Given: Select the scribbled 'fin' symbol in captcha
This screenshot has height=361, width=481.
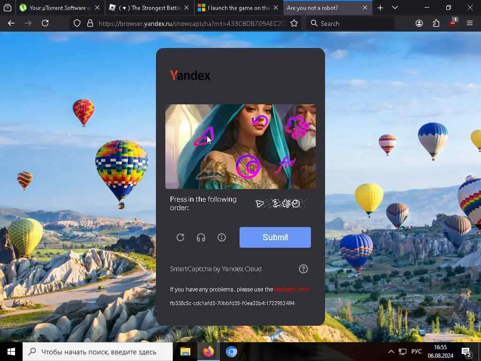Looking at the screenshot, I should (x=285, y=165).
